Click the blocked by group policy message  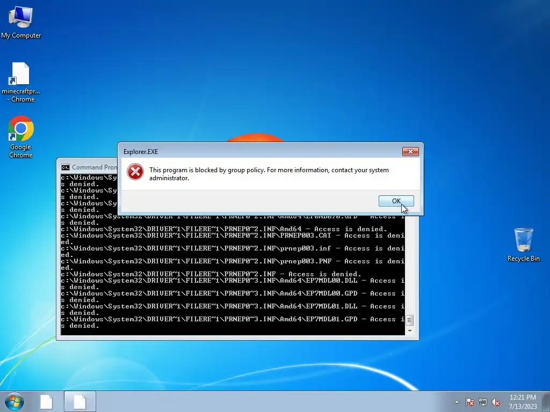[x=269, y=174]
